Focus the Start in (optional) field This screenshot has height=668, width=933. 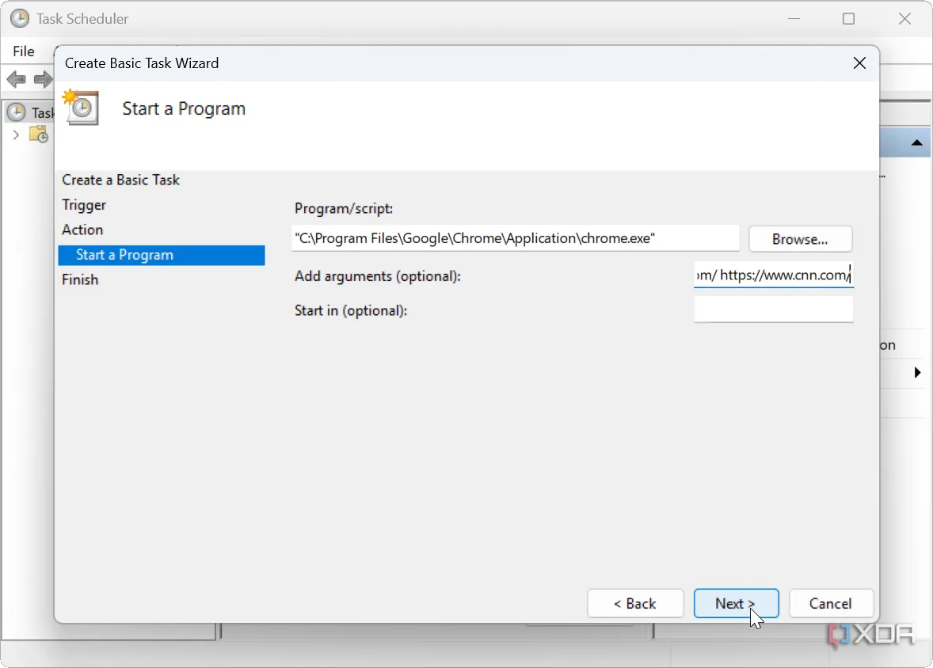point(773,310)
